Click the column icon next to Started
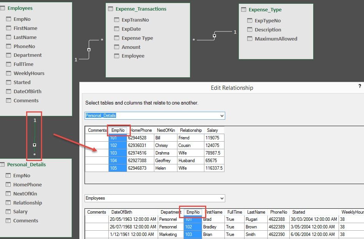This screenshot has height=239, width=364. pyautogui.click(x=8, y=82)
